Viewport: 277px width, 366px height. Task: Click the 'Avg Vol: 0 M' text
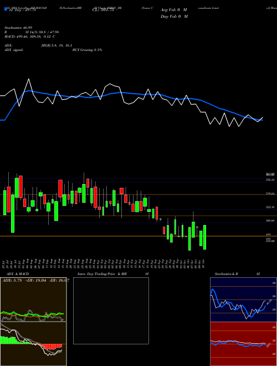tap(174, 10)
